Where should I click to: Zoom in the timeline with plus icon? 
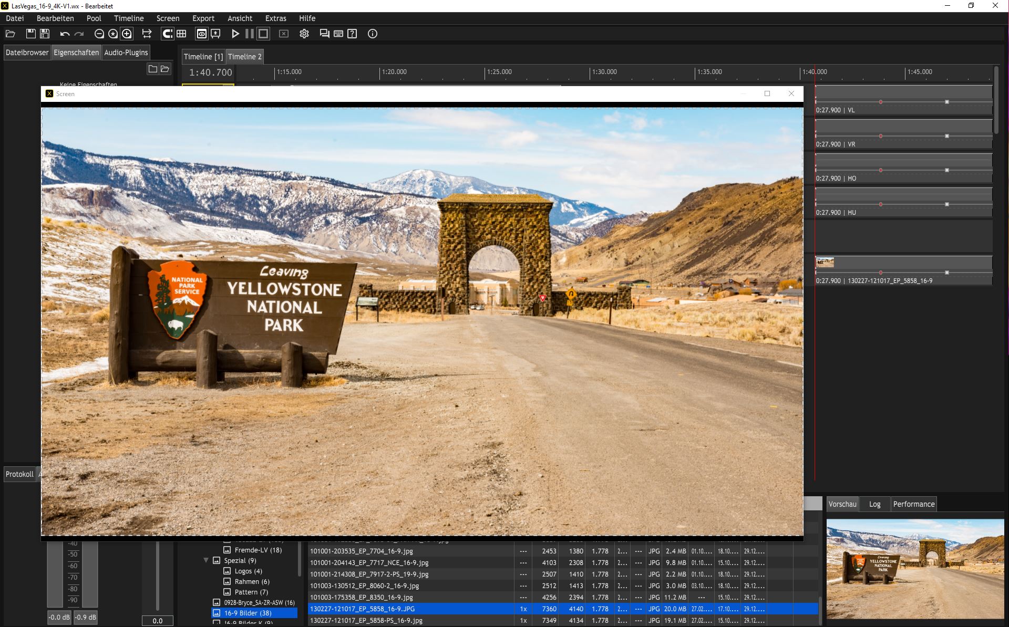click(127, 34)
